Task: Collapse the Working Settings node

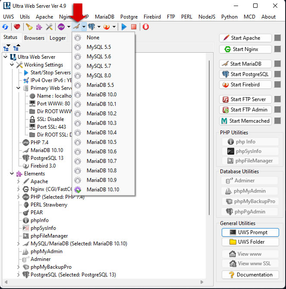Action: point(12,64)
